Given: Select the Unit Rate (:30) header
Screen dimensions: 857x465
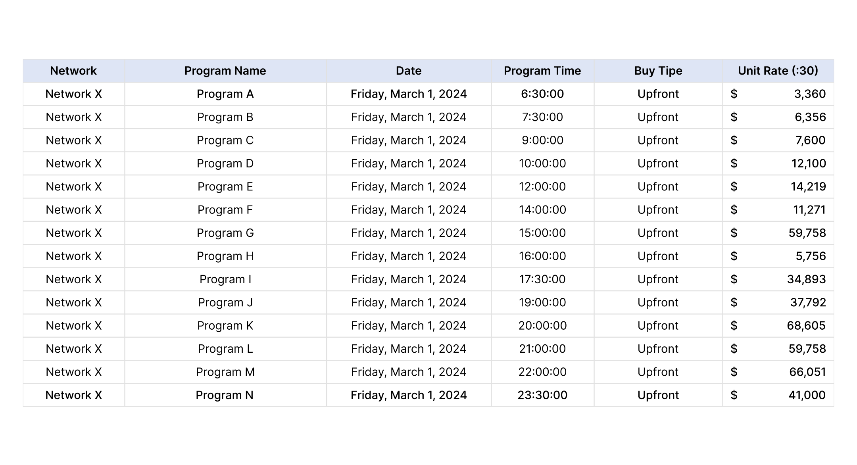Looking at the screenshot, I should coord(778,71).
